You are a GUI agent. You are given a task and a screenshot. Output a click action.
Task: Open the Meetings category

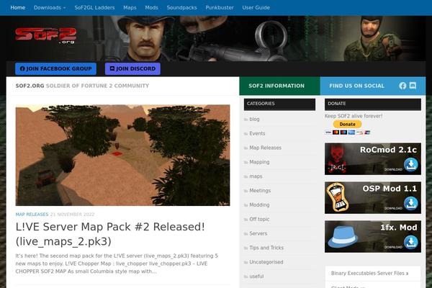(x=260, y=191)
